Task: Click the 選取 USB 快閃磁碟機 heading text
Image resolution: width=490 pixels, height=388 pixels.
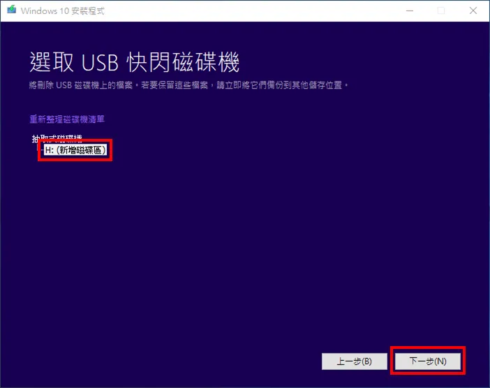Action: pos(135,62)
